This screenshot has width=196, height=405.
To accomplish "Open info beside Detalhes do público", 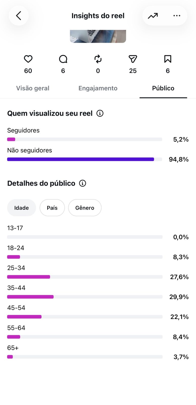I will click(x=83, y=183).
